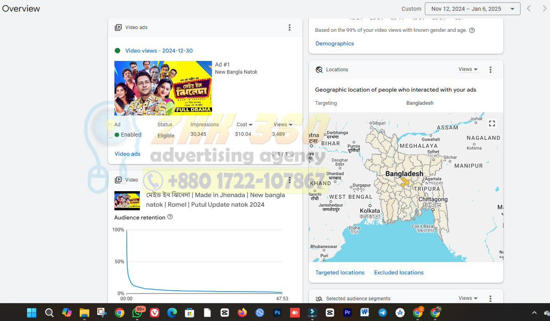Open Microsoft Store from the taskbar

click(190, 313)
